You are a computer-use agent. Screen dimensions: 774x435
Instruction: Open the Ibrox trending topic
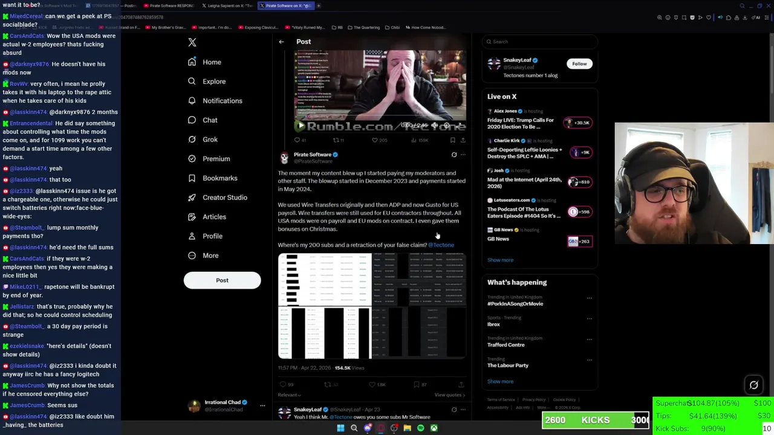click(493, 324)
